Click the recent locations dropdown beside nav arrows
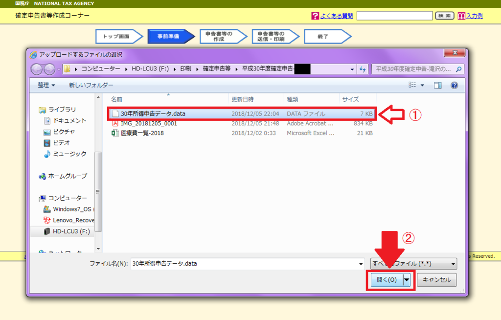 pos(59,69)
